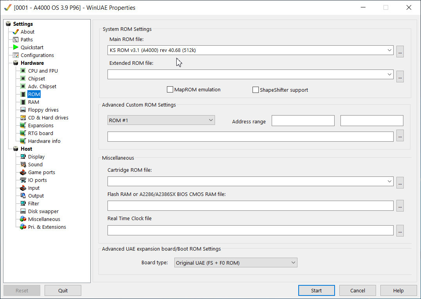Image resolution: width=421 pixels, height=299 pixels.
Task: Click the Help button
Action: coord(398,290)
